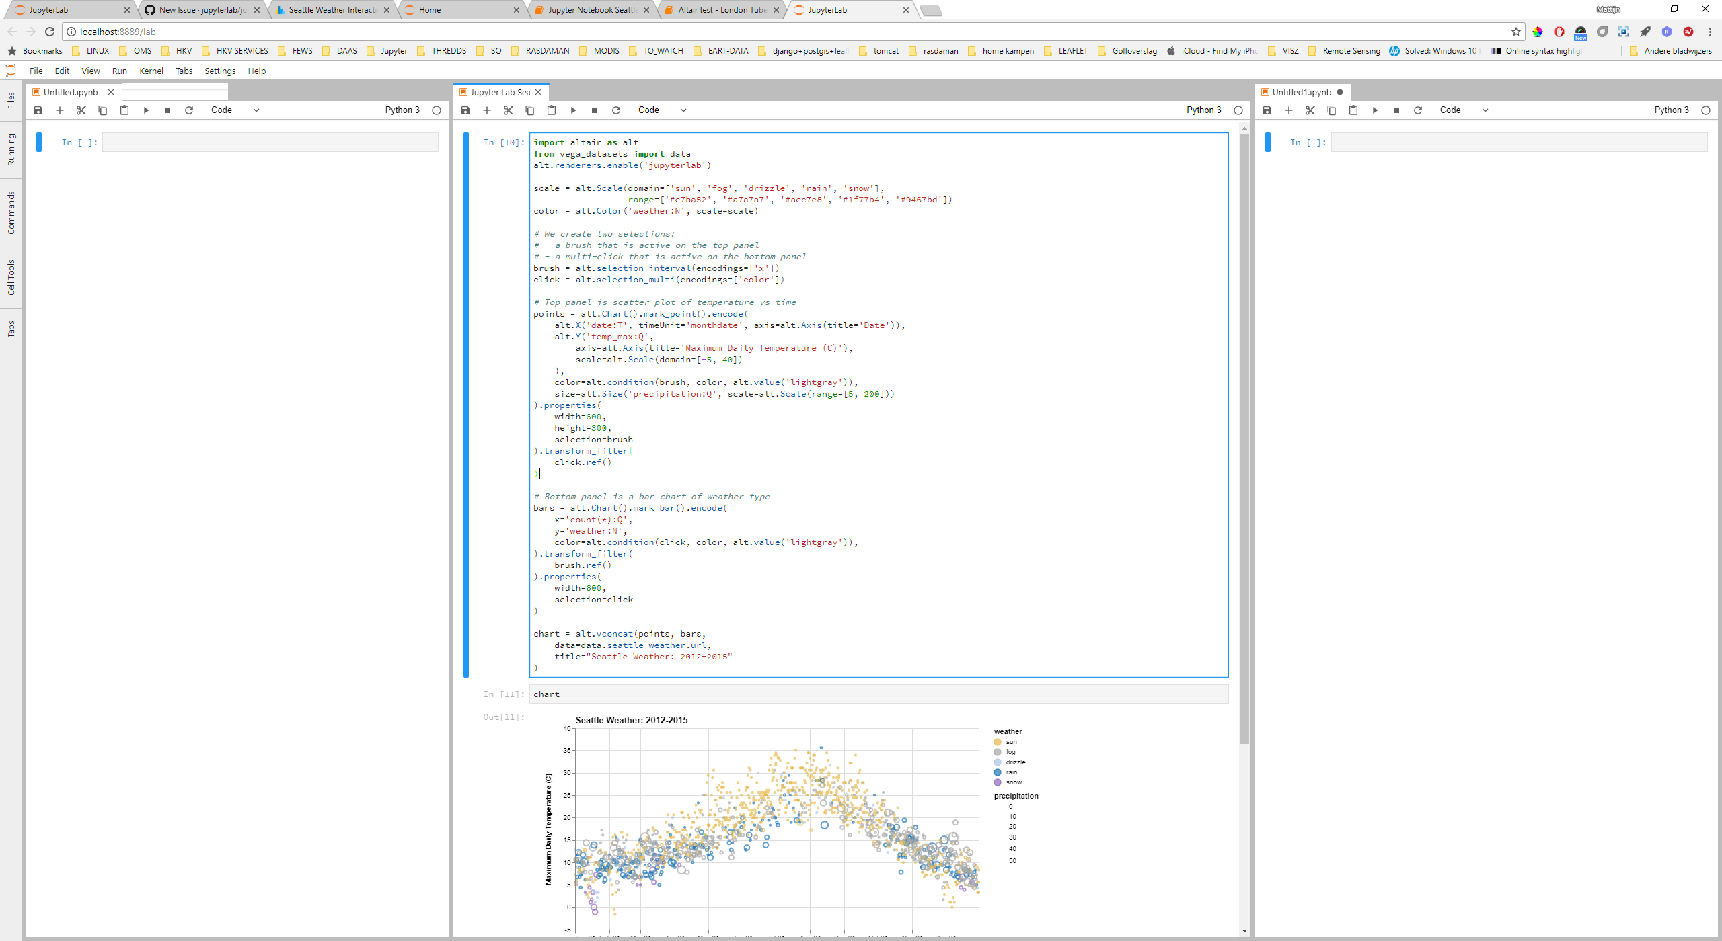Cut the cell in Untitled1.ipynb toolbar
This screenshot has height=941, width=1722.
[x=1310, y=110]
